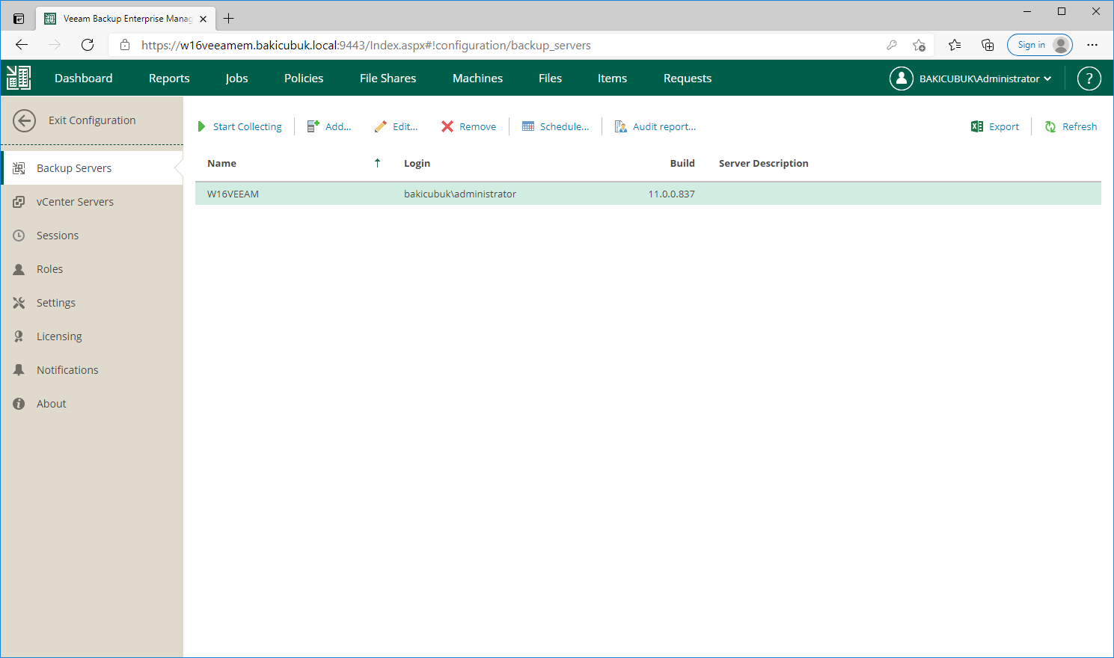This screenshot has width=1114, height=658.
Task: Click the Settings tools icon
Action: pos(19,303)
